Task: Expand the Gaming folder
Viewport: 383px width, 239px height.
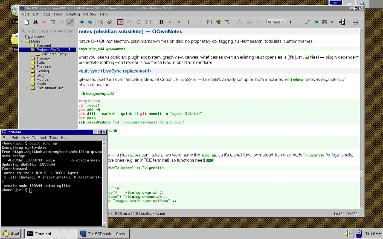Action: [27, 71]
